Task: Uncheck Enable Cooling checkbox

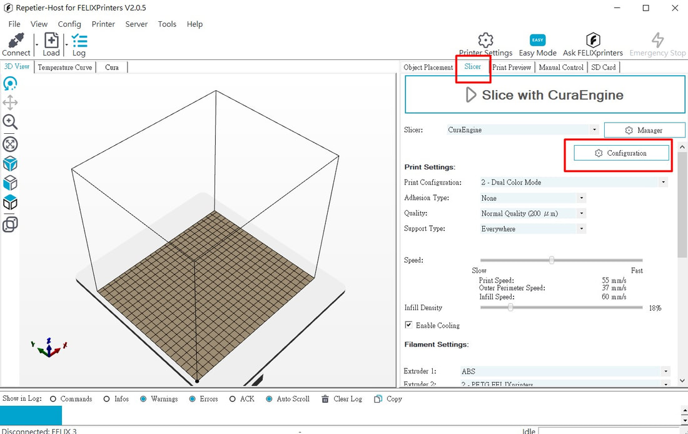Action: pyautogui.click(x=408, y=325)
